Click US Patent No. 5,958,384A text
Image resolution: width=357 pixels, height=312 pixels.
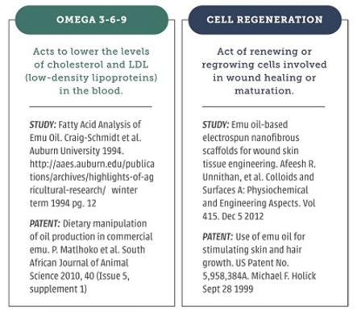pyautogui.click(x=246, y=269)
